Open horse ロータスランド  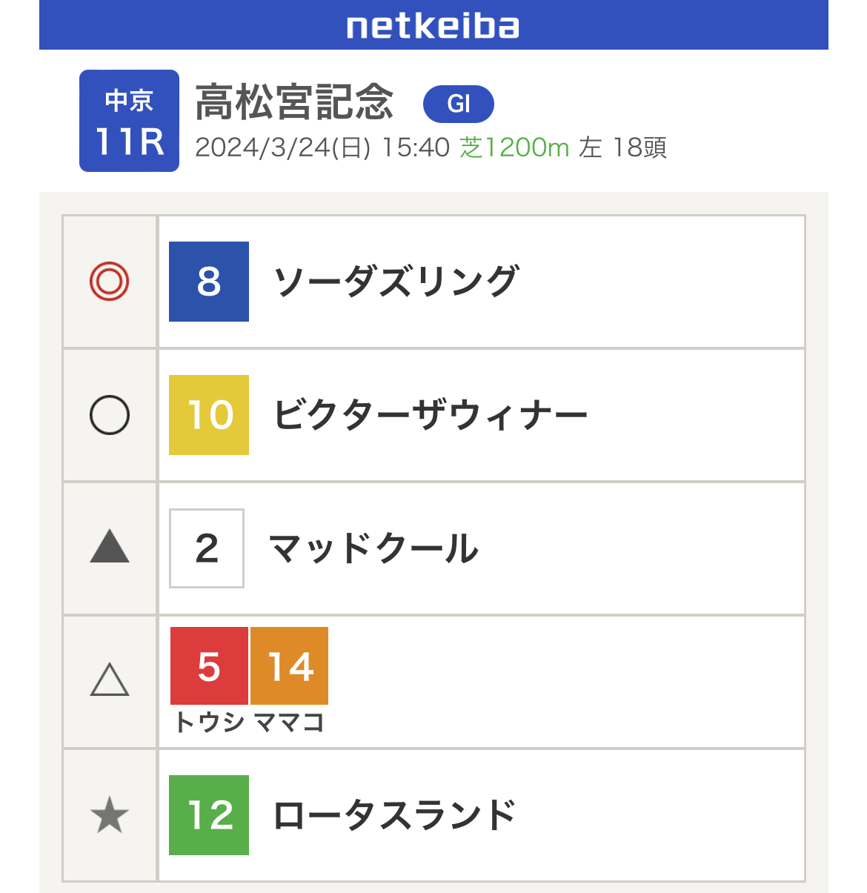(x=394, y=815)
